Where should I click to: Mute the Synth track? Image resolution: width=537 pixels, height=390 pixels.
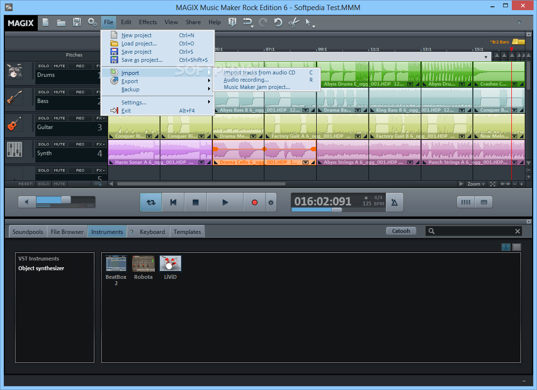coord(59,144)
